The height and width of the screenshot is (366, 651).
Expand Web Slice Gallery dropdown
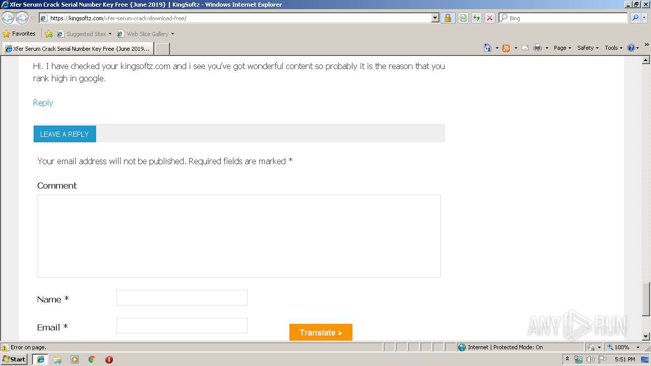coord(172,34)
